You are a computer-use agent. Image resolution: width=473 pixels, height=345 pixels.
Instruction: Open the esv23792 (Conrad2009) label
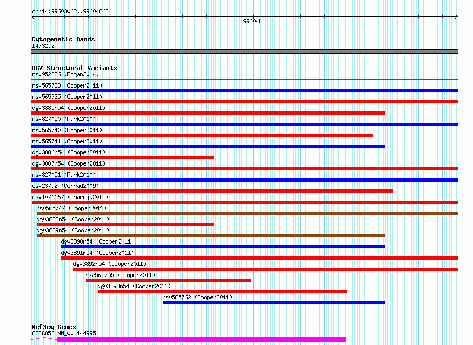click(65, 186)
